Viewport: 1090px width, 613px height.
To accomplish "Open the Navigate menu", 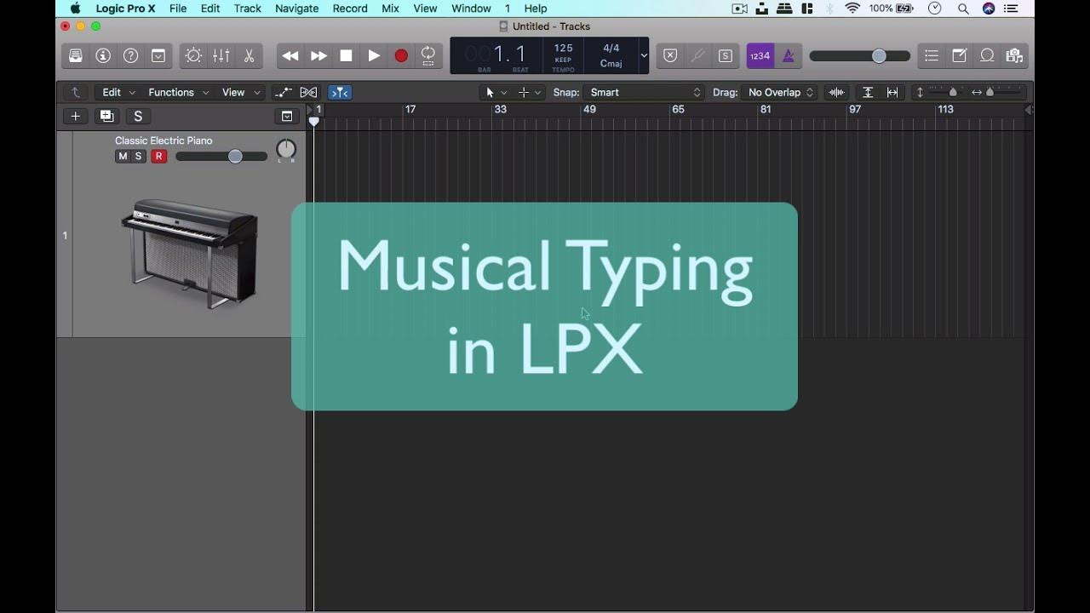I will point(297,9).
